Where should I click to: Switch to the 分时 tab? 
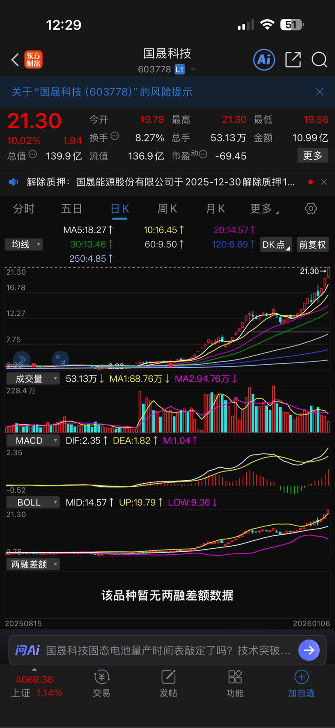(24, 209)
